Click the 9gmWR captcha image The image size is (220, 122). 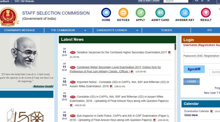(x=194, y=69)
